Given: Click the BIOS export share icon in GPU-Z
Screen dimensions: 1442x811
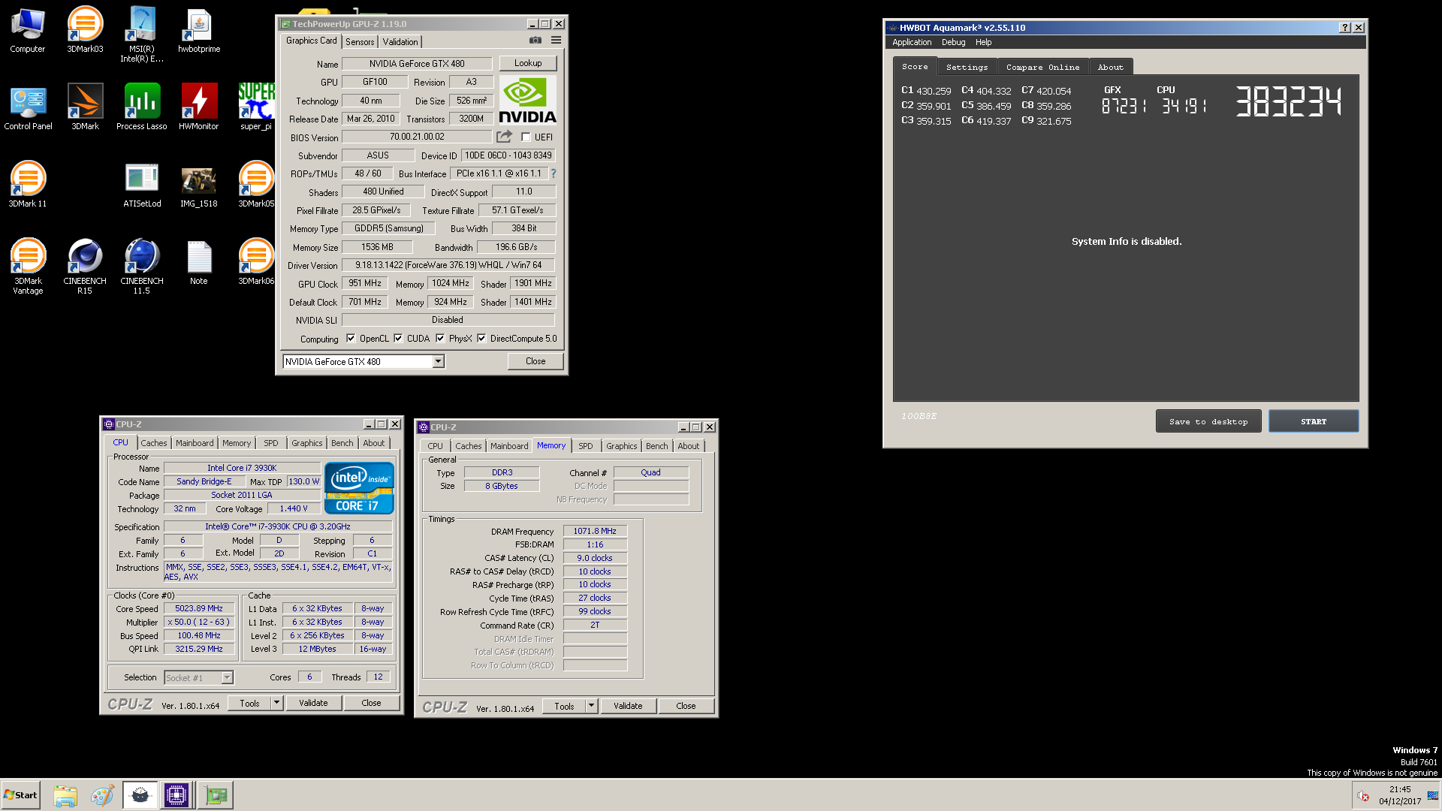Looking at the screenshot, I should pyautogui.click(x=504, y=137).
